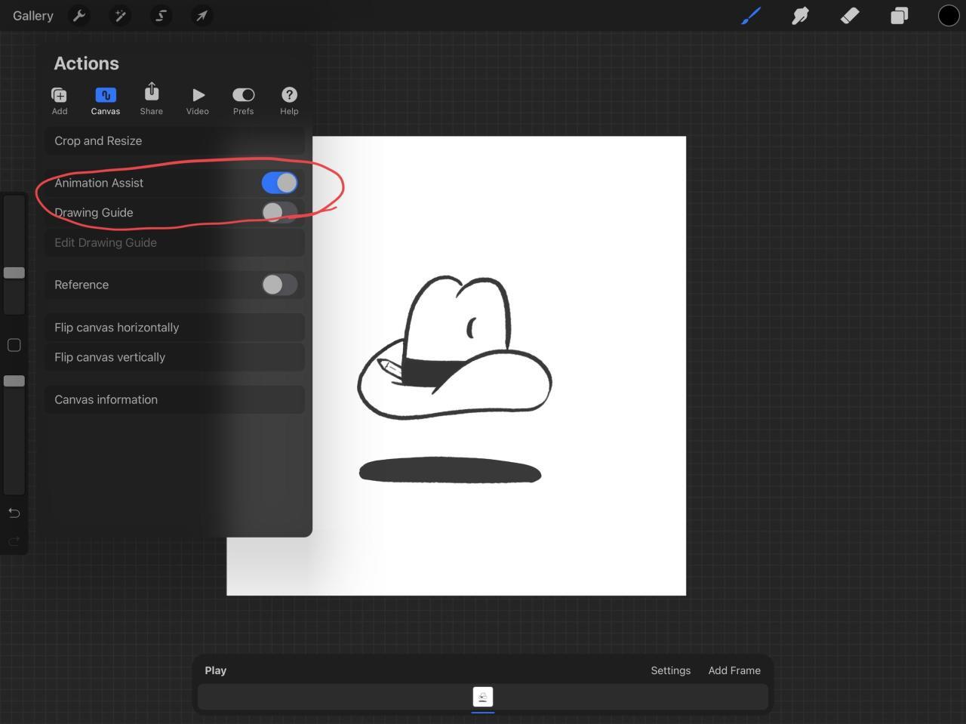The width and height of the screenshot is (966, 724).
Task: Click Flip canvas horizontally
Action: point(116,327)
